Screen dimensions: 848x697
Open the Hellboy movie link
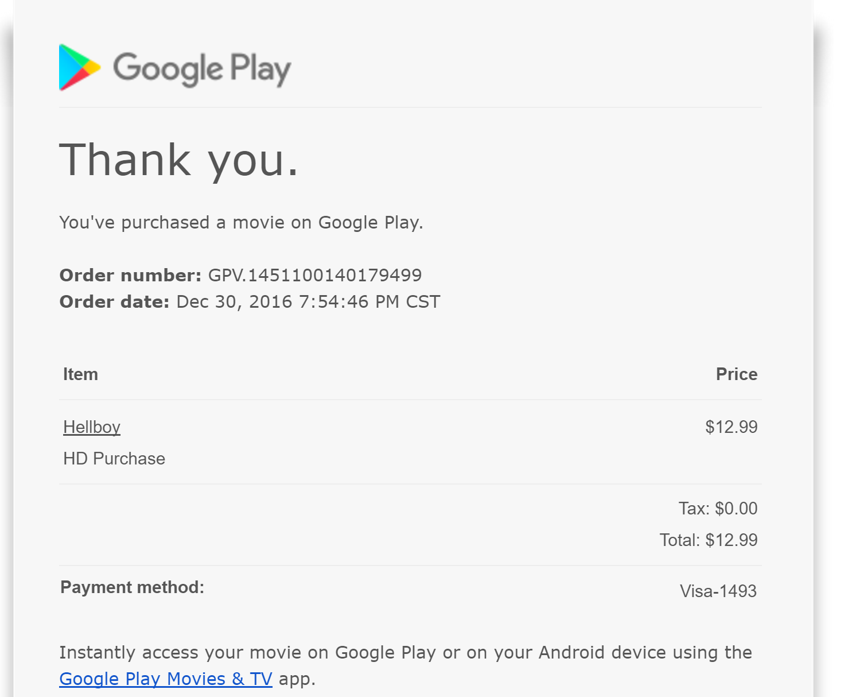click(92, 427)
